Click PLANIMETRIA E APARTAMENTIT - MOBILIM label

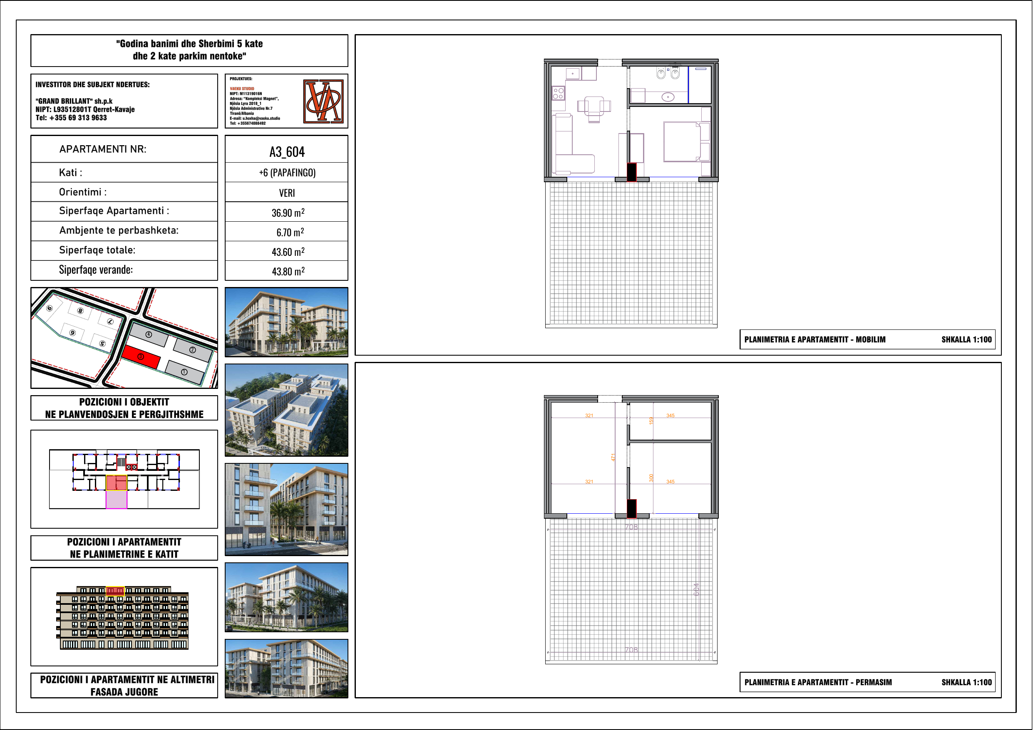(815, 339)
